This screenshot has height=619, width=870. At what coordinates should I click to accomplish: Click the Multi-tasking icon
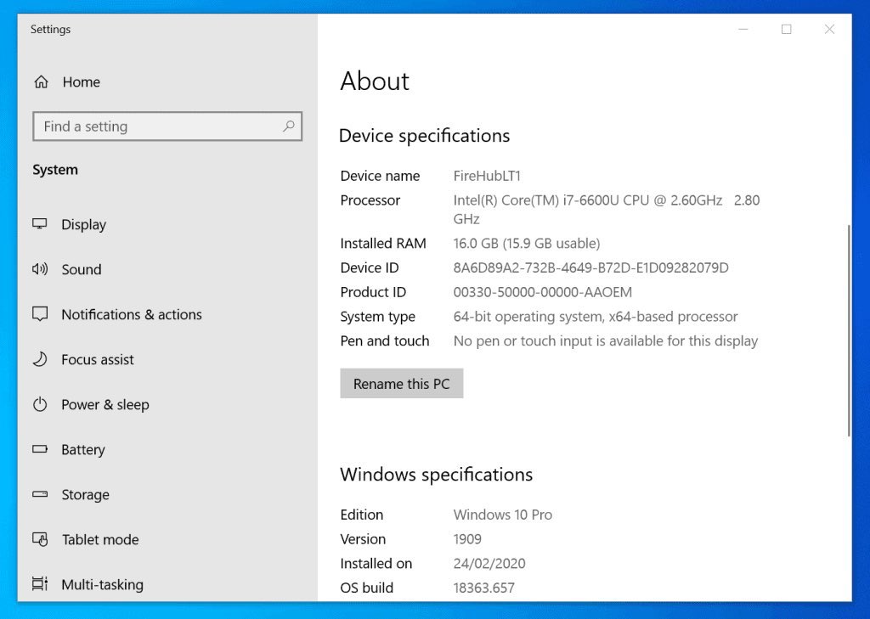point(40,583)
